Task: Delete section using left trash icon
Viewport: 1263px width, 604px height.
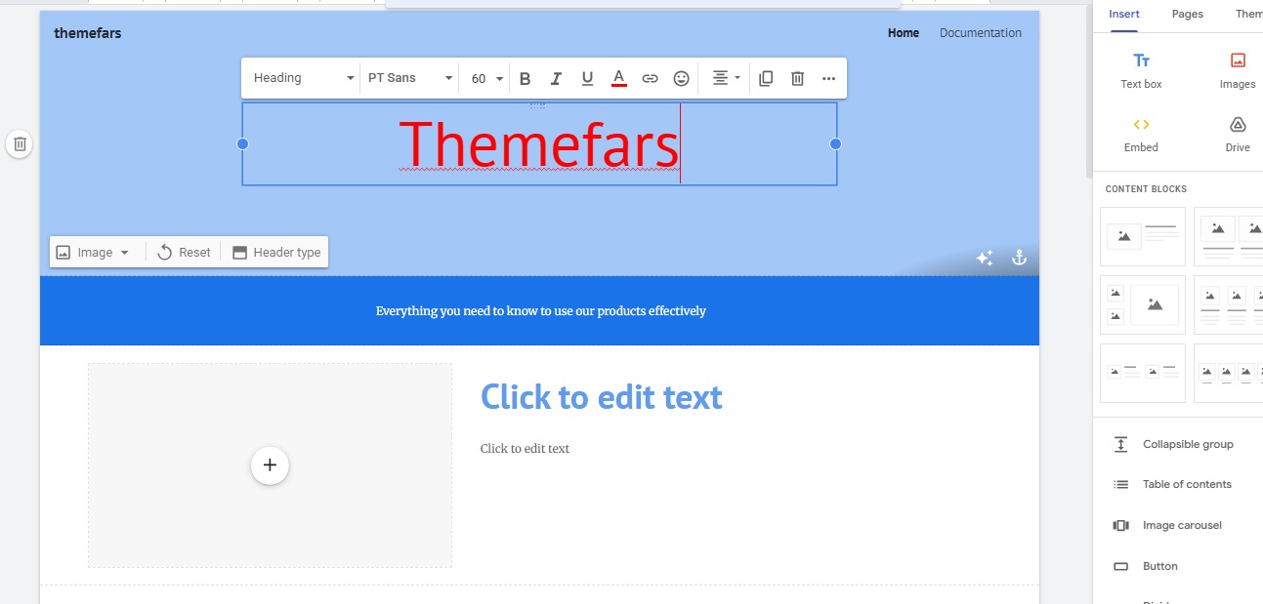Action: pyautogui.click(x=20, y=144)
